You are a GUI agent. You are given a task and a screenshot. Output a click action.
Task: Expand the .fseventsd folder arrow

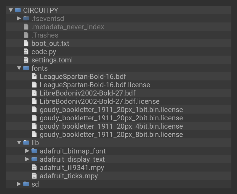[x=19, y=18]
